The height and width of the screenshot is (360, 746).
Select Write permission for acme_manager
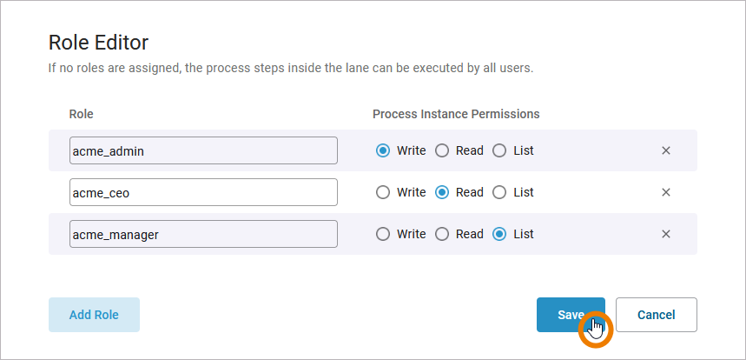383,234
